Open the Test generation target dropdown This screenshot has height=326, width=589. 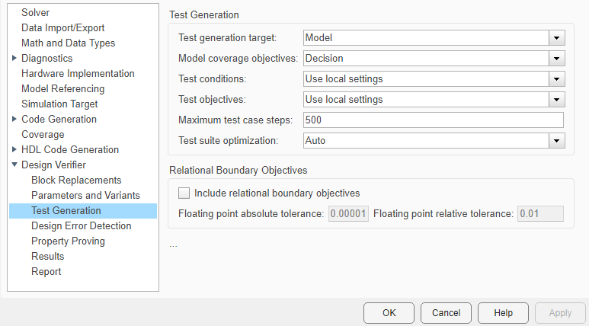click(557, 37)
